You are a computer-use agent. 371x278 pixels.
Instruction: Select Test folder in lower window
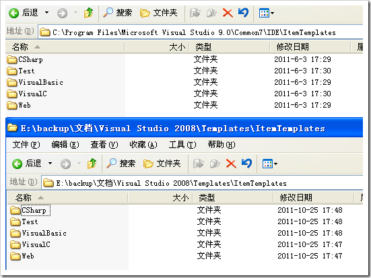pos(24,221)
